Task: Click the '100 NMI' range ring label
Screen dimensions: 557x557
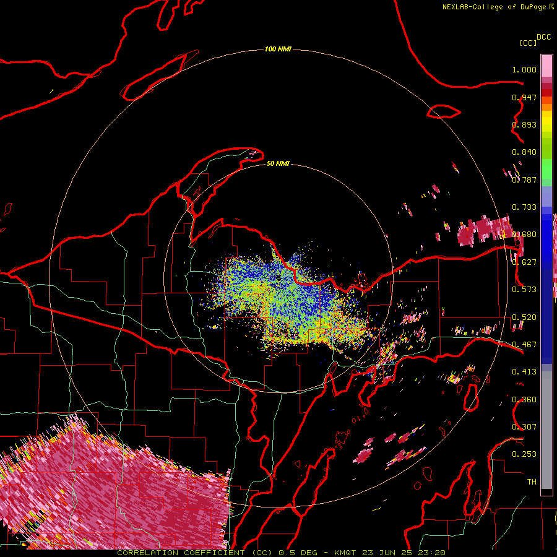Action: point(278,49)
